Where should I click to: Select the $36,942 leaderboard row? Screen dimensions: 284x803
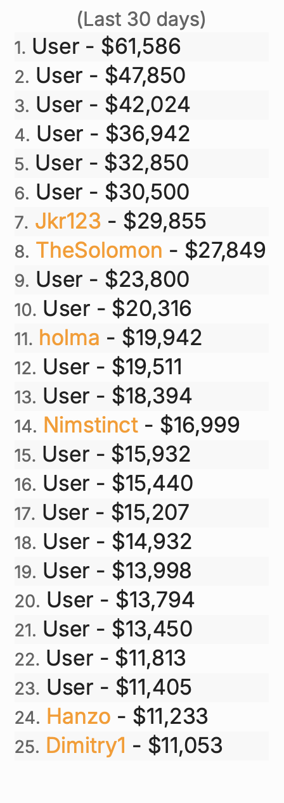click(x=142, y=134)
